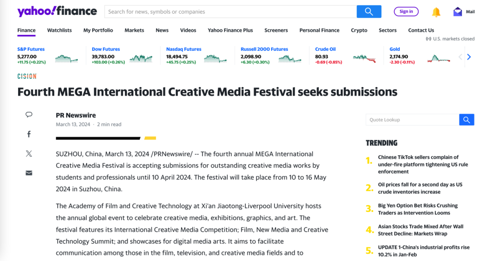Image resolution: width=490 pixels, height=261 pixels.
Task: Open the Crypto section
Action: point(359,30)
